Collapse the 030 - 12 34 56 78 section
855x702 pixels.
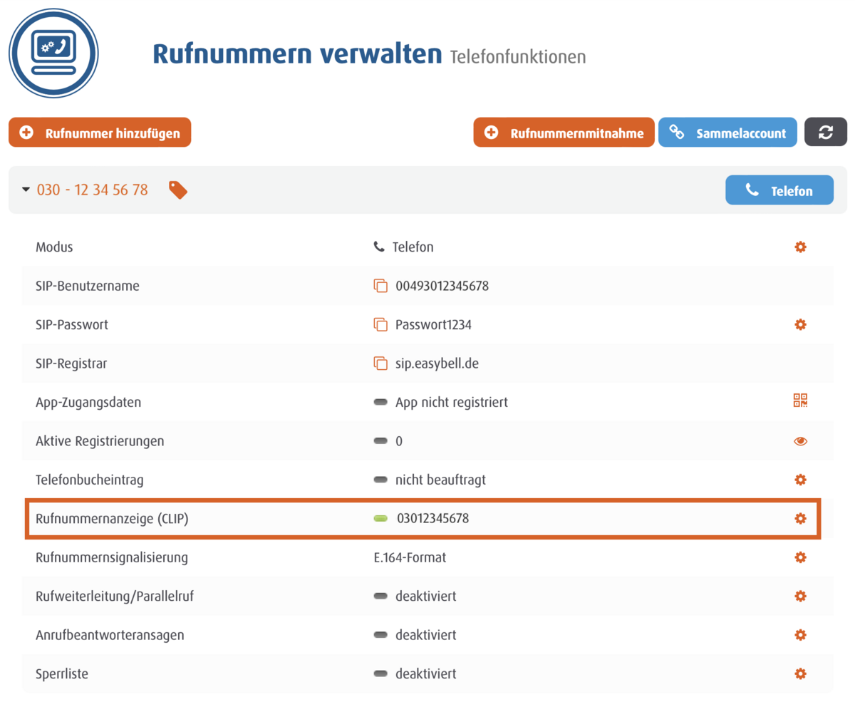tap(26, 190)
